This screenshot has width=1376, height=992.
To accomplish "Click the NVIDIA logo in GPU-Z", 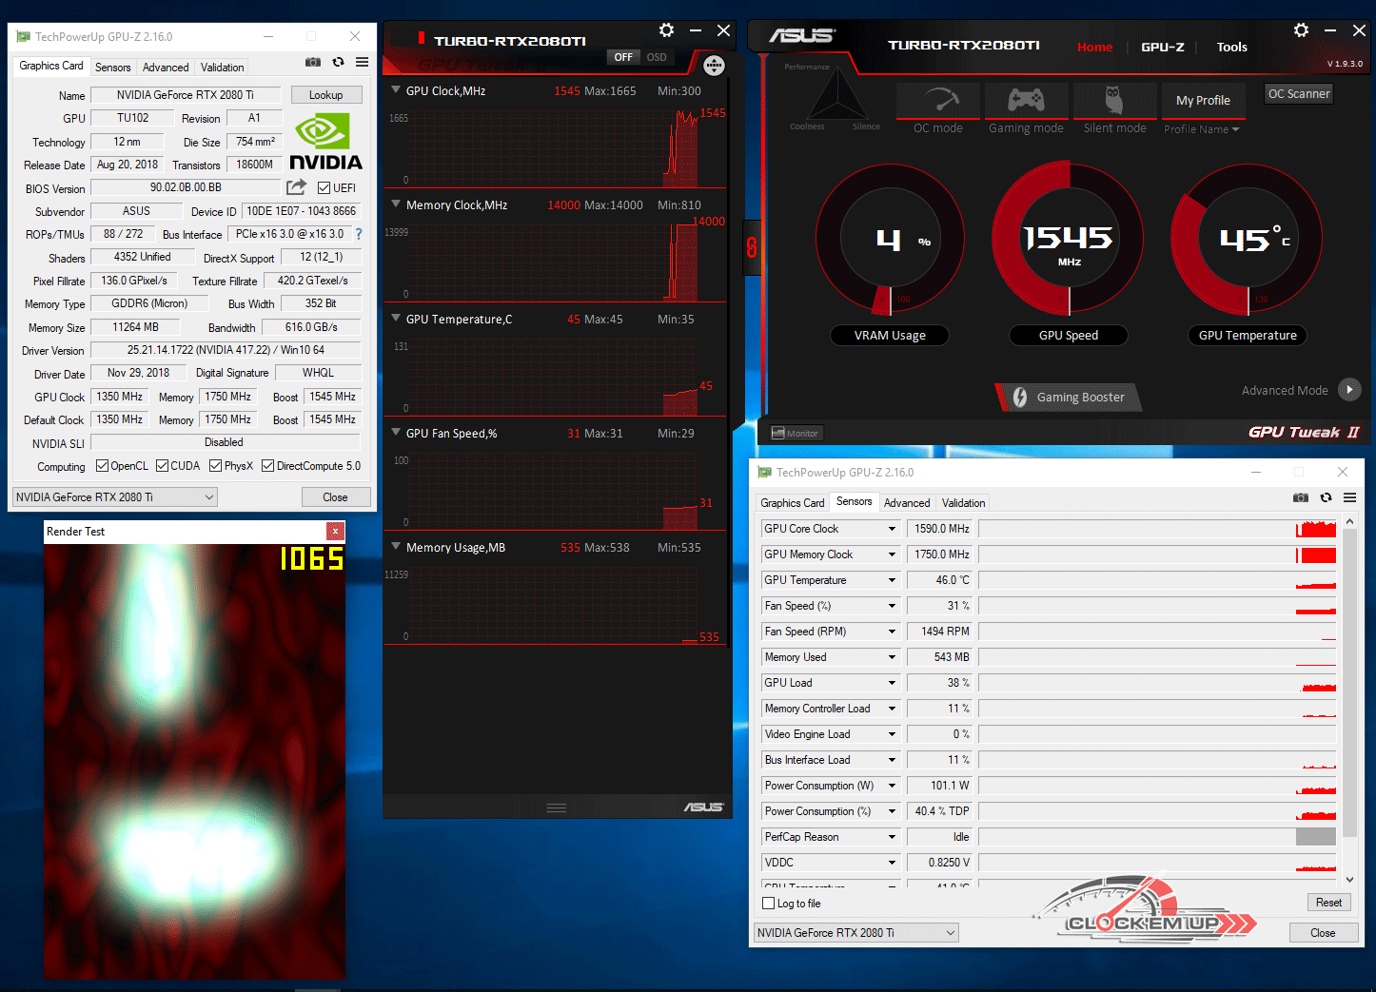I will (x=325, y=141).
